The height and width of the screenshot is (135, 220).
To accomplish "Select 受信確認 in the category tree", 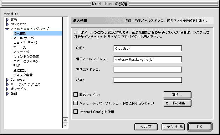I will pos(20,70).
